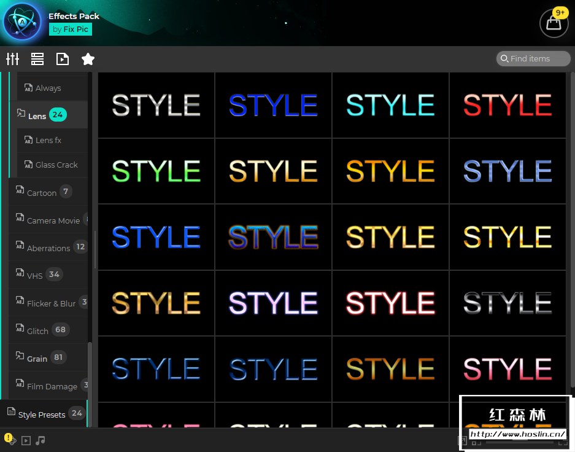The image size is (575, 452).
Task: Click the Effects Pack atom logo
Action: click(22, 21)
